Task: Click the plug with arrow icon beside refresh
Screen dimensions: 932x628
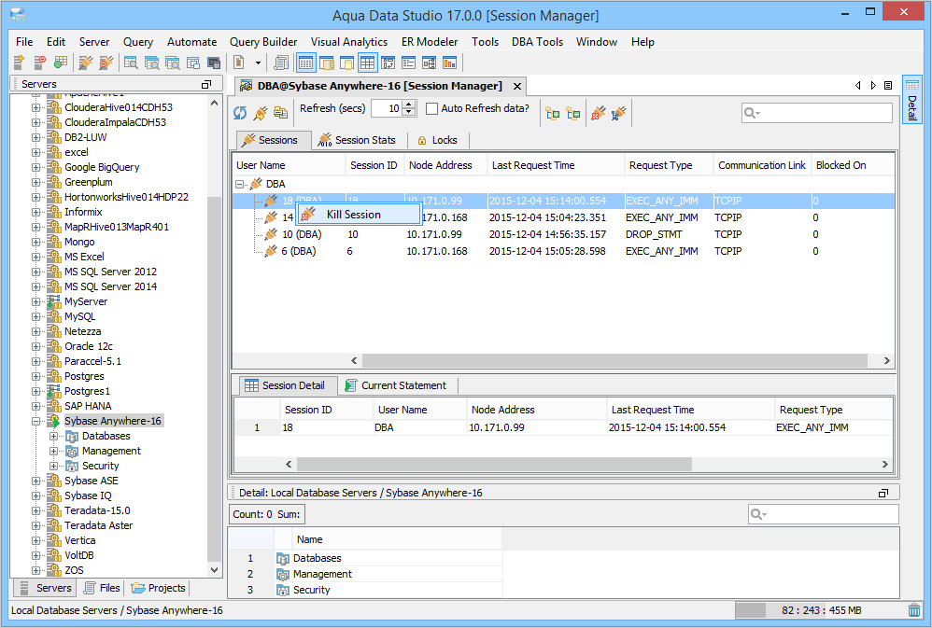Action: pyautogui.click(x=261, y=113)
